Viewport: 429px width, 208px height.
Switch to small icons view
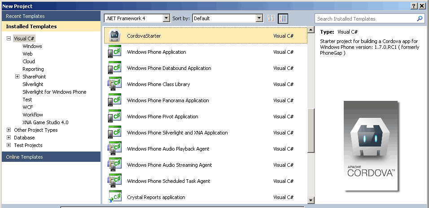(271, 18)
